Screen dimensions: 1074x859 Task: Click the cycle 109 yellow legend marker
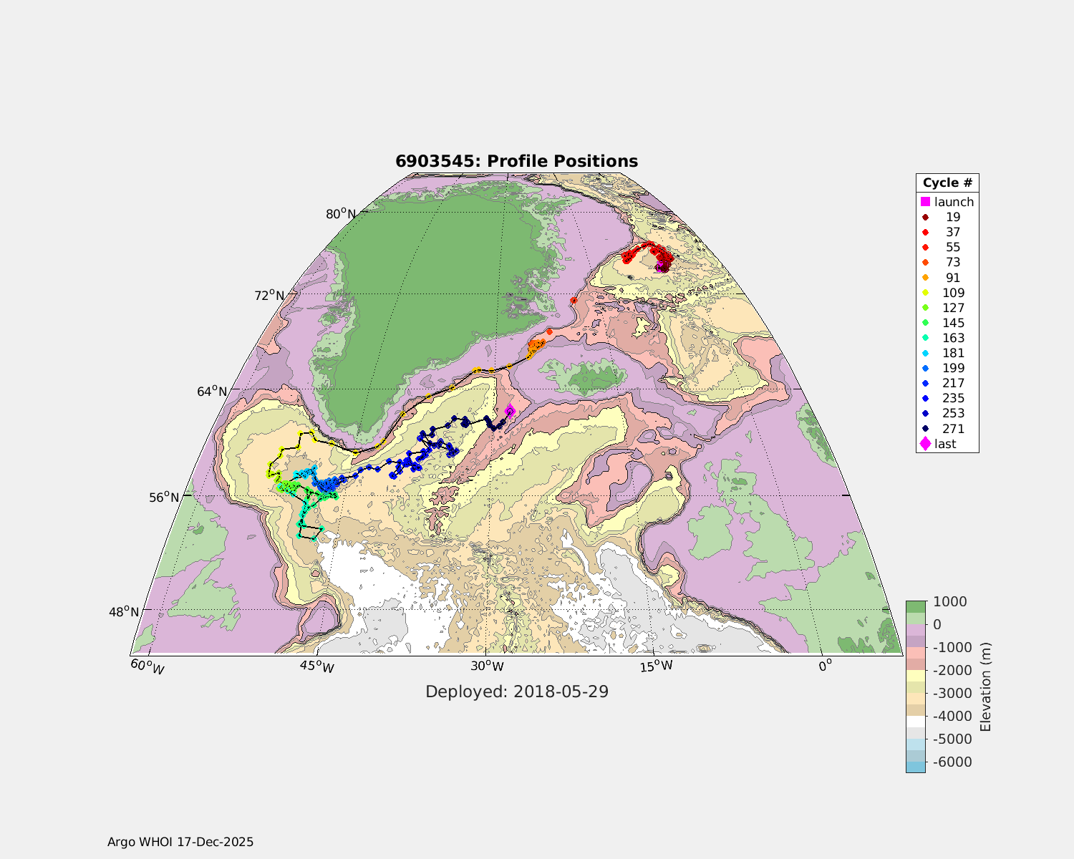click(x=925, y=293)
